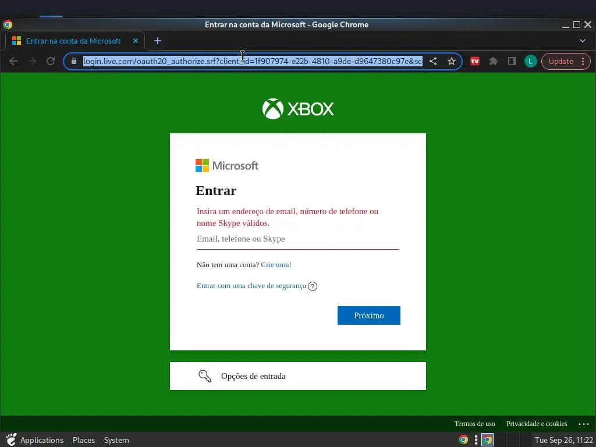Open Opções de entrada

[298, 376]
